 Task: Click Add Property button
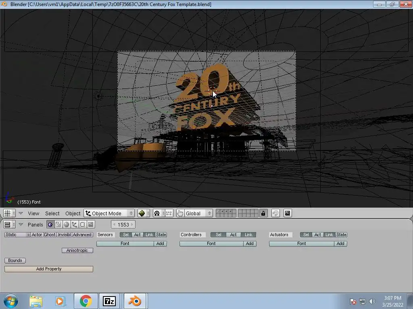coord(49,269)
